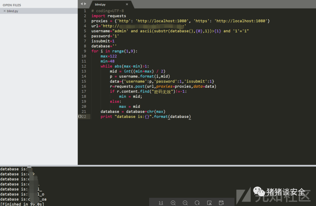Click the '[Finished in 99.0s]' output line

(22, 204)
